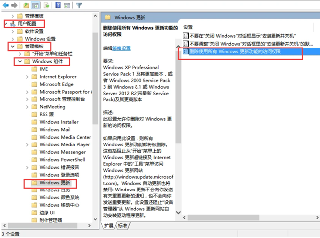Click the 用户配置 user icon
The width and height of the screenshot is (320, 238).
[x=13, y=24]
